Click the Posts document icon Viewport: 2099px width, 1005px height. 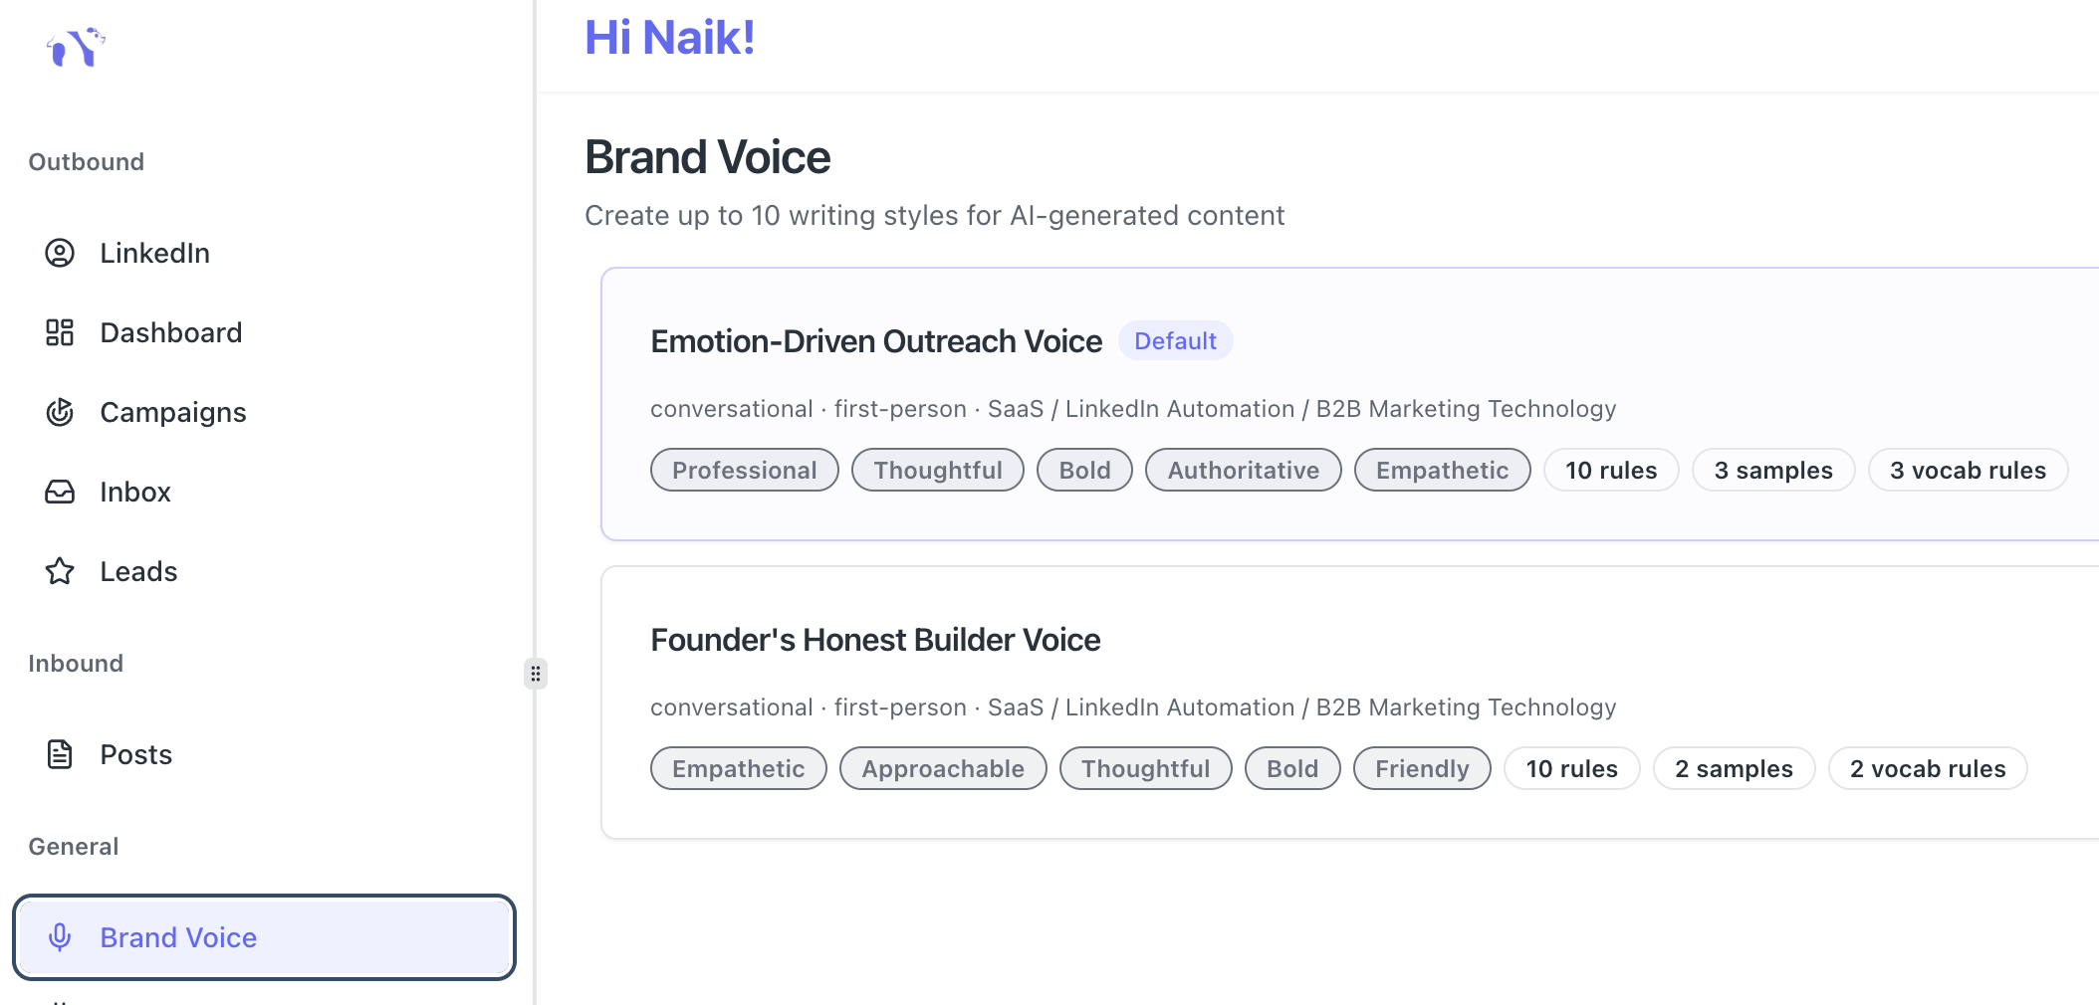[60, 754]
